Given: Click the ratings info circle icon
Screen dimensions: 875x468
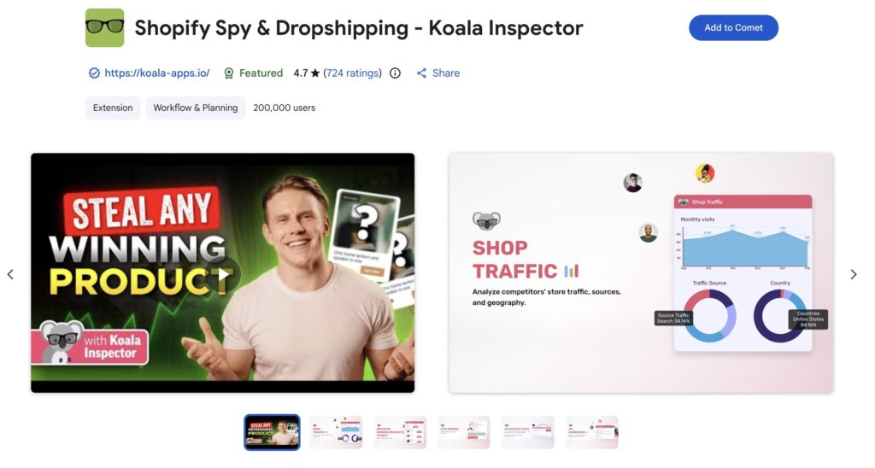Looking at the screenshot, I should (x=395, y=73).
